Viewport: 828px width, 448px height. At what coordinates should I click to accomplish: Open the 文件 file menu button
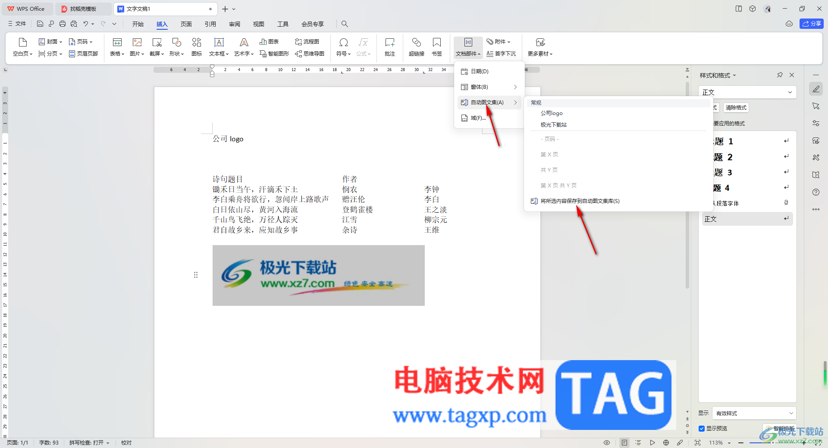tap(17, 24)
